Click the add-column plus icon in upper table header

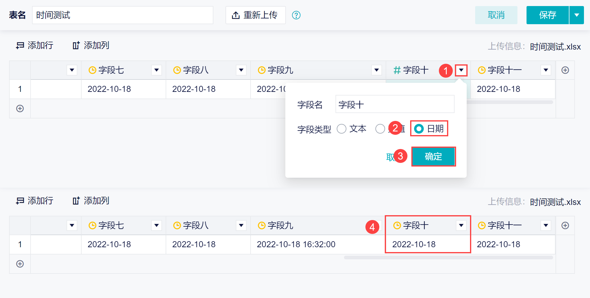click(x=565, y=70)
